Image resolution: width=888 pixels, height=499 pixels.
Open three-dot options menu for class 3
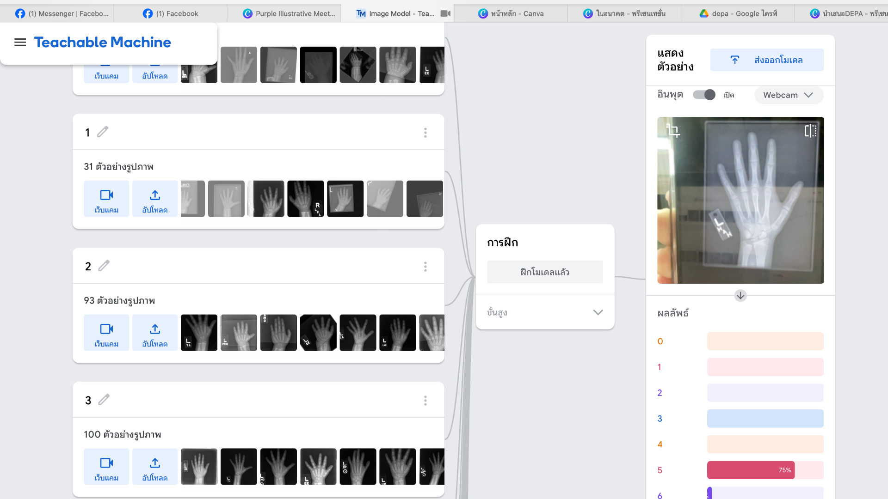(425, 401)
